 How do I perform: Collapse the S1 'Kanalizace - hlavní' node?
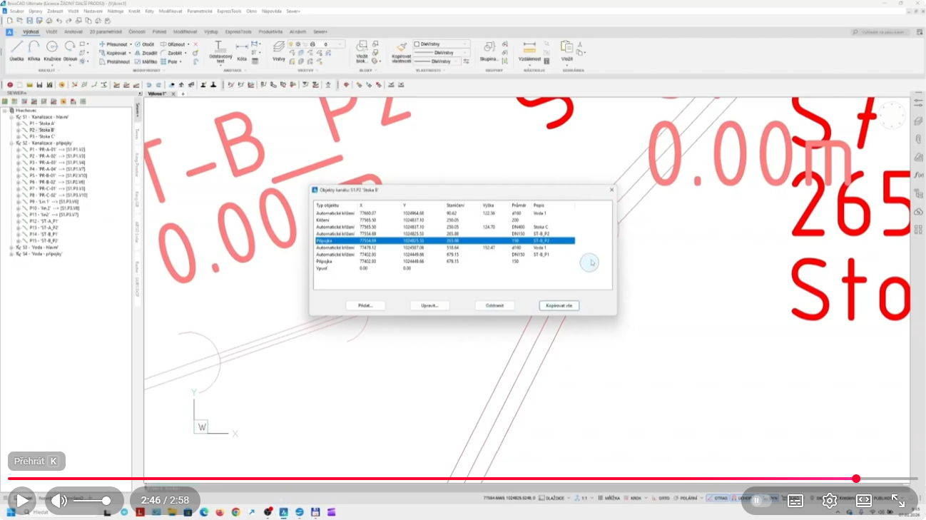pyautogui.click(x=12, y=117)
